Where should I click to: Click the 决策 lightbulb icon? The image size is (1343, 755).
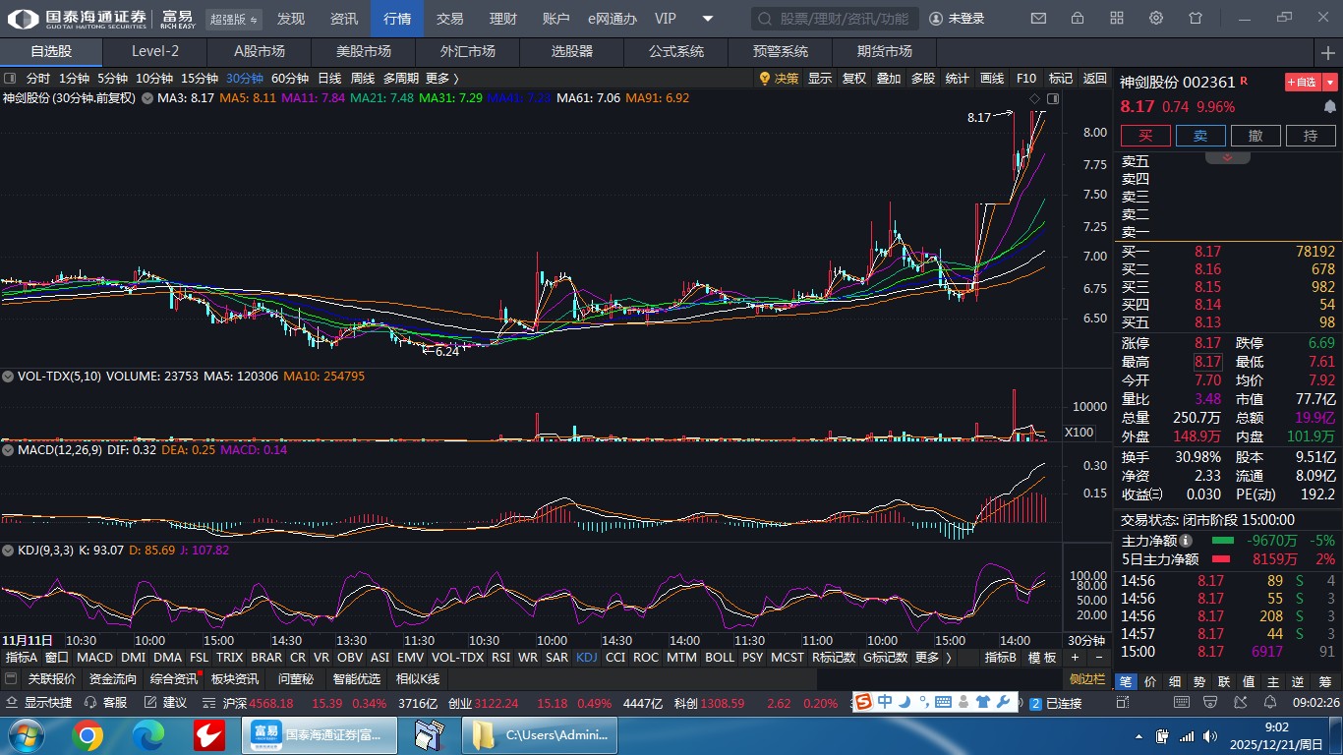(x=765, y=79)
